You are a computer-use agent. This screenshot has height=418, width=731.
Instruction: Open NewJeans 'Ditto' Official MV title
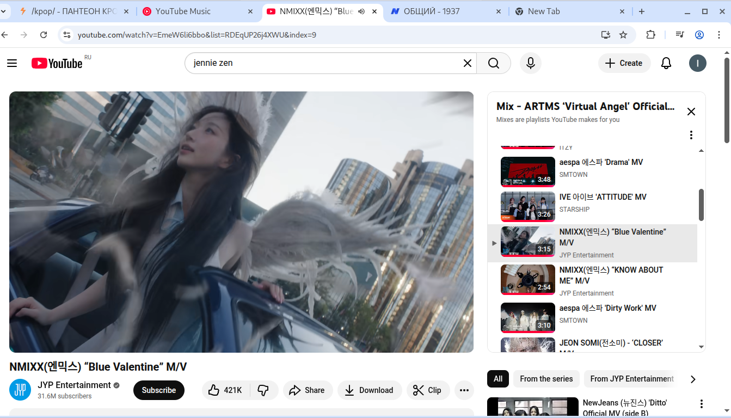[625, 408]
